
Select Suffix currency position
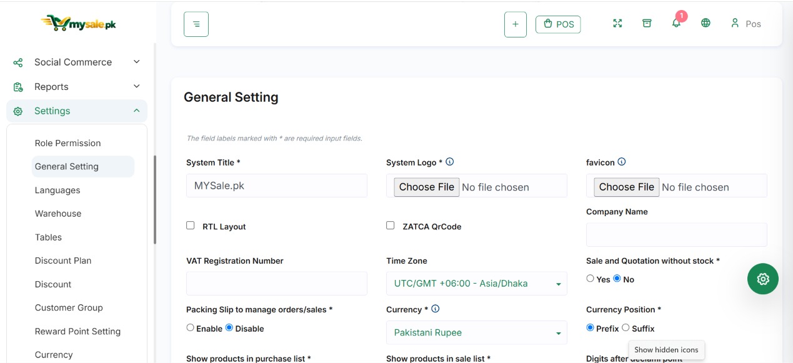point(626,327)
